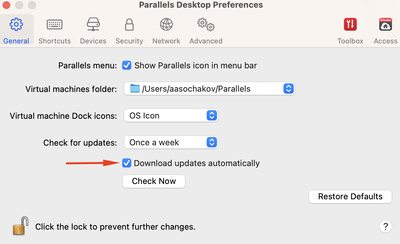Open the Advanced double-gear icon
Image resolution: width=400 pixels, height=244 pixels.
[206, 25]
